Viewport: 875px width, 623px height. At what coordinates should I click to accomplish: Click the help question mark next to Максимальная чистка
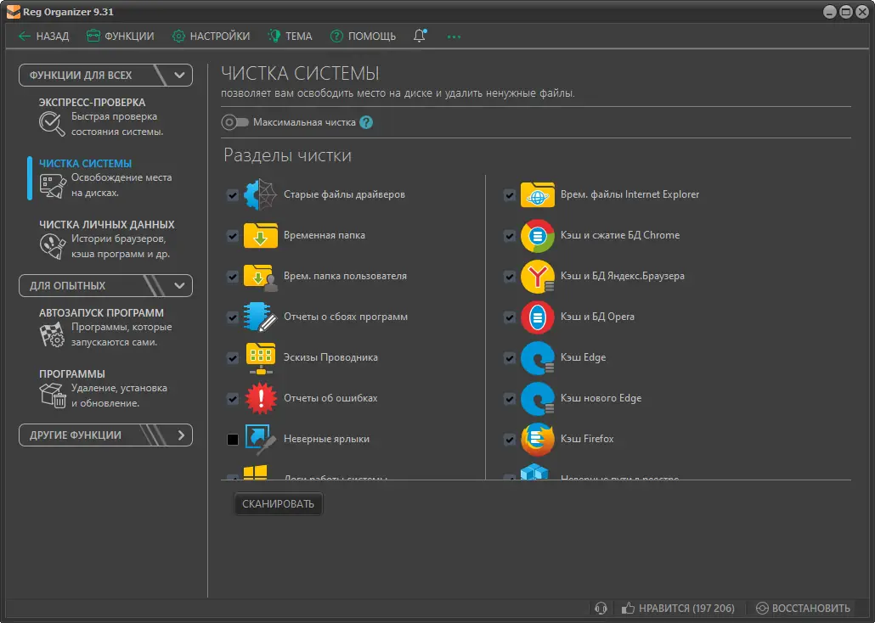(366, 122)
